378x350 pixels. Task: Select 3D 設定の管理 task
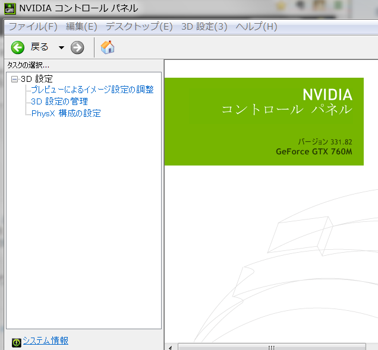coord(59,101)
